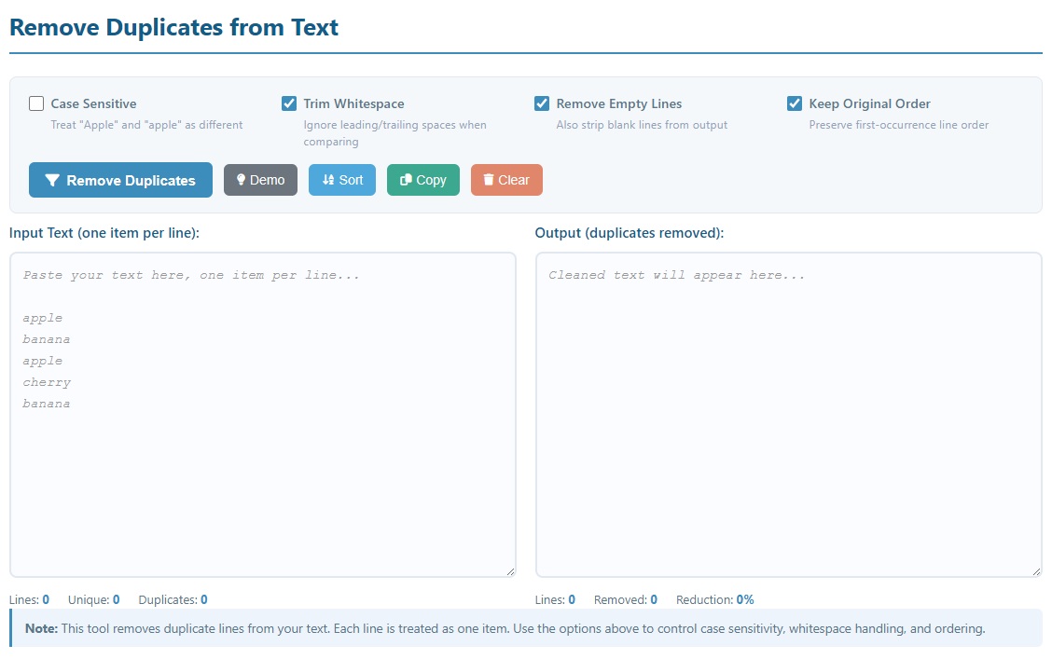Click the funnel icon on Remove Duplicates

pos(52,181)
